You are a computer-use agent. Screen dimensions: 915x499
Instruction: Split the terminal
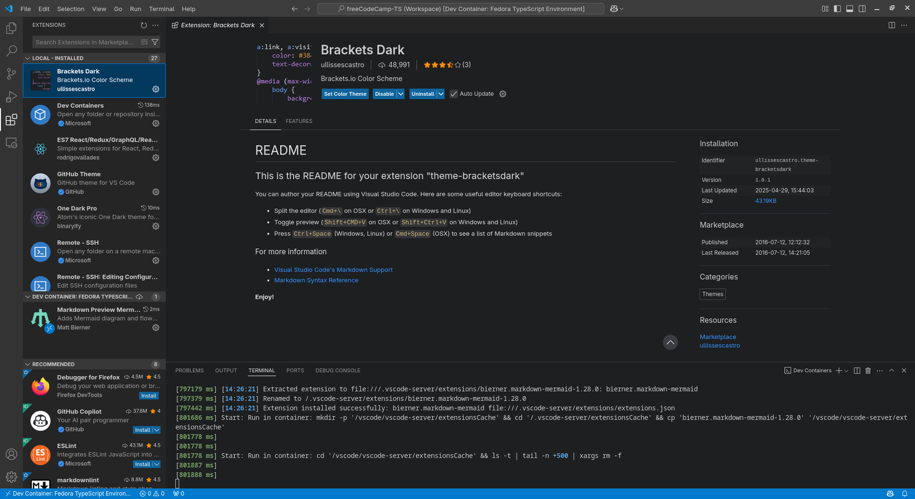click(x=857, y=371)
